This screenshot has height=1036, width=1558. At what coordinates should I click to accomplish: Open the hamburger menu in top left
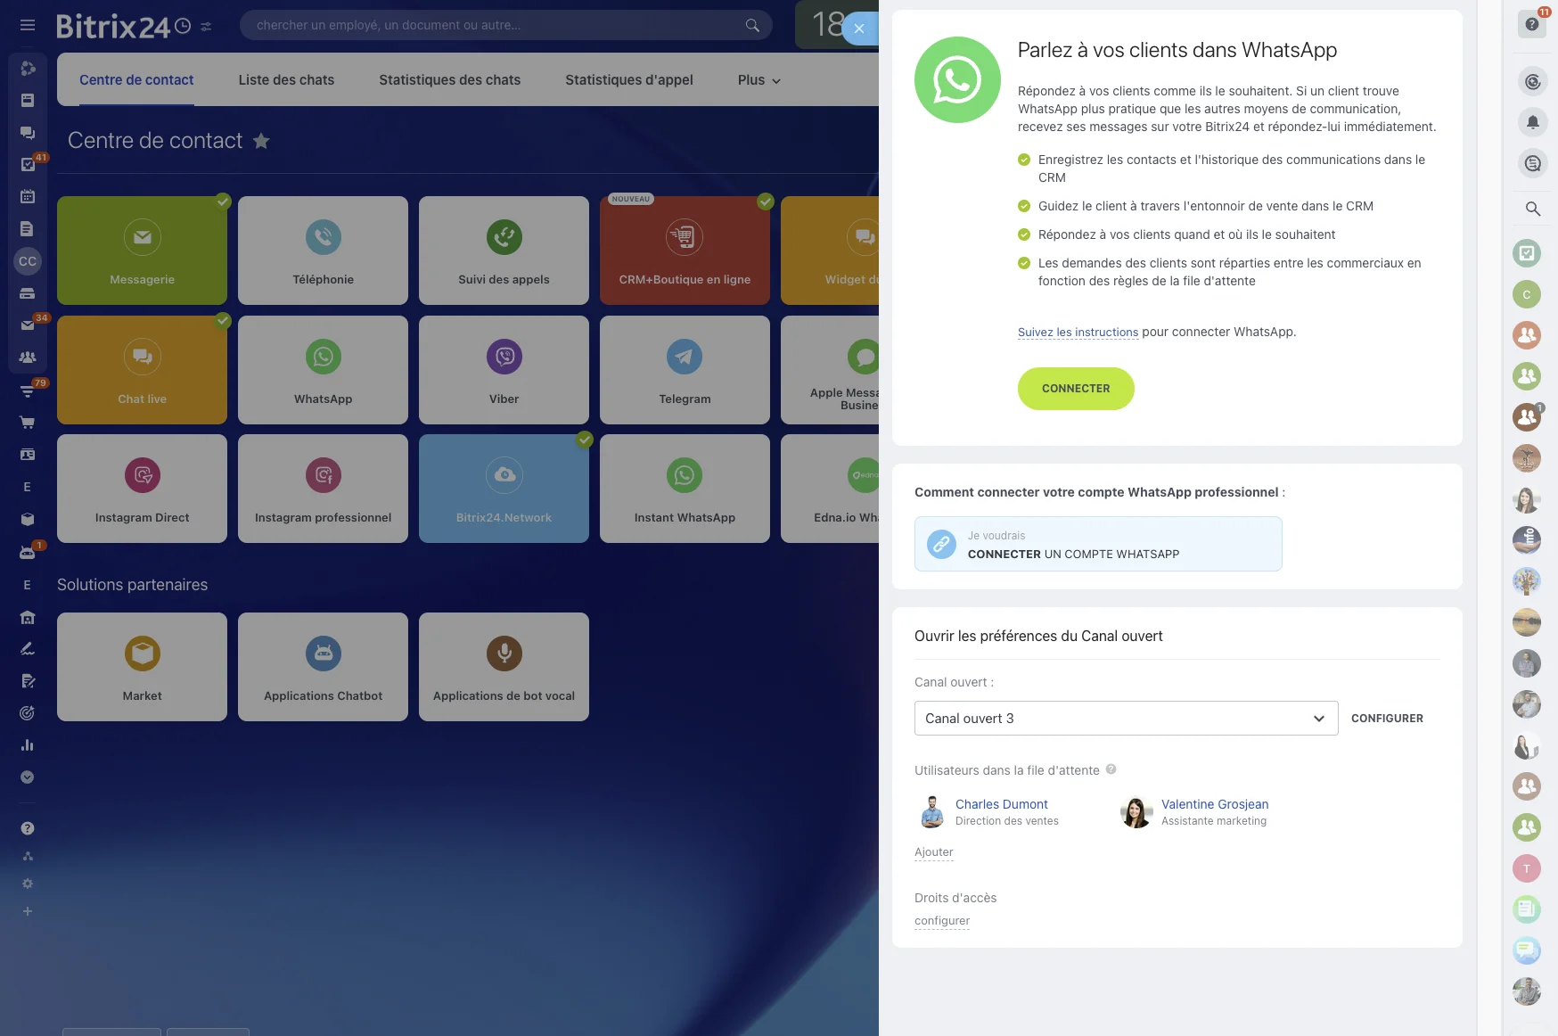coord(28,25)
